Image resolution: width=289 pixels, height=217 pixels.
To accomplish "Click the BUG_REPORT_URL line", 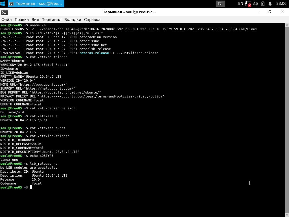I will (51, 92).
